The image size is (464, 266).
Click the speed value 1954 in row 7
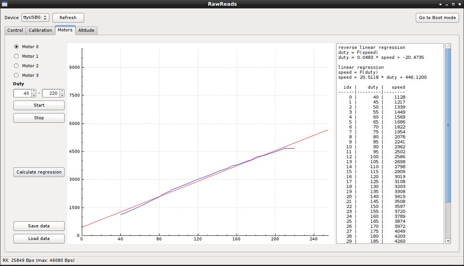(x=400, y=132)
